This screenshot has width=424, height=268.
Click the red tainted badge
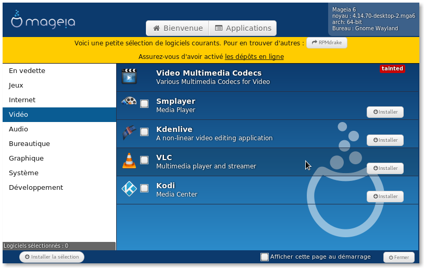(392, 69)
